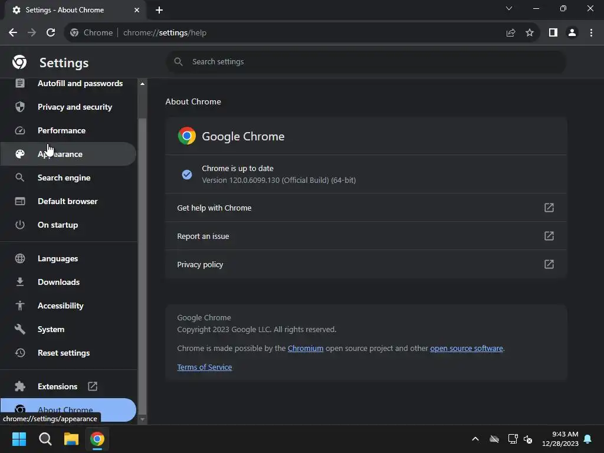This screenshot has height=453, width=604.
Task: Click the Settings Chrome logo
Action: tap(19, 62)
